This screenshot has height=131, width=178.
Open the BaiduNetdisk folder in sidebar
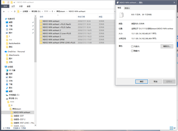tap(15, 43)
